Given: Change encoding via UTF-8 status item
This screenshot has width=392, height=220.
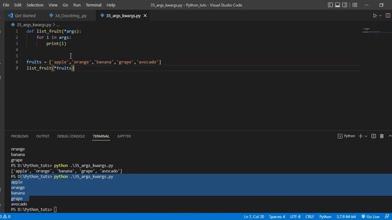Looking at the screenshot, I should click(295, 216).
